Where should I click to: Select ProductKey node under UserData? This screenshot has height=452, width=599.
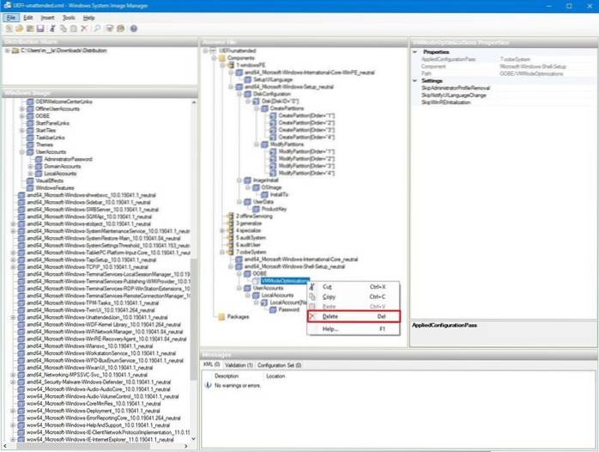[274, 209]
